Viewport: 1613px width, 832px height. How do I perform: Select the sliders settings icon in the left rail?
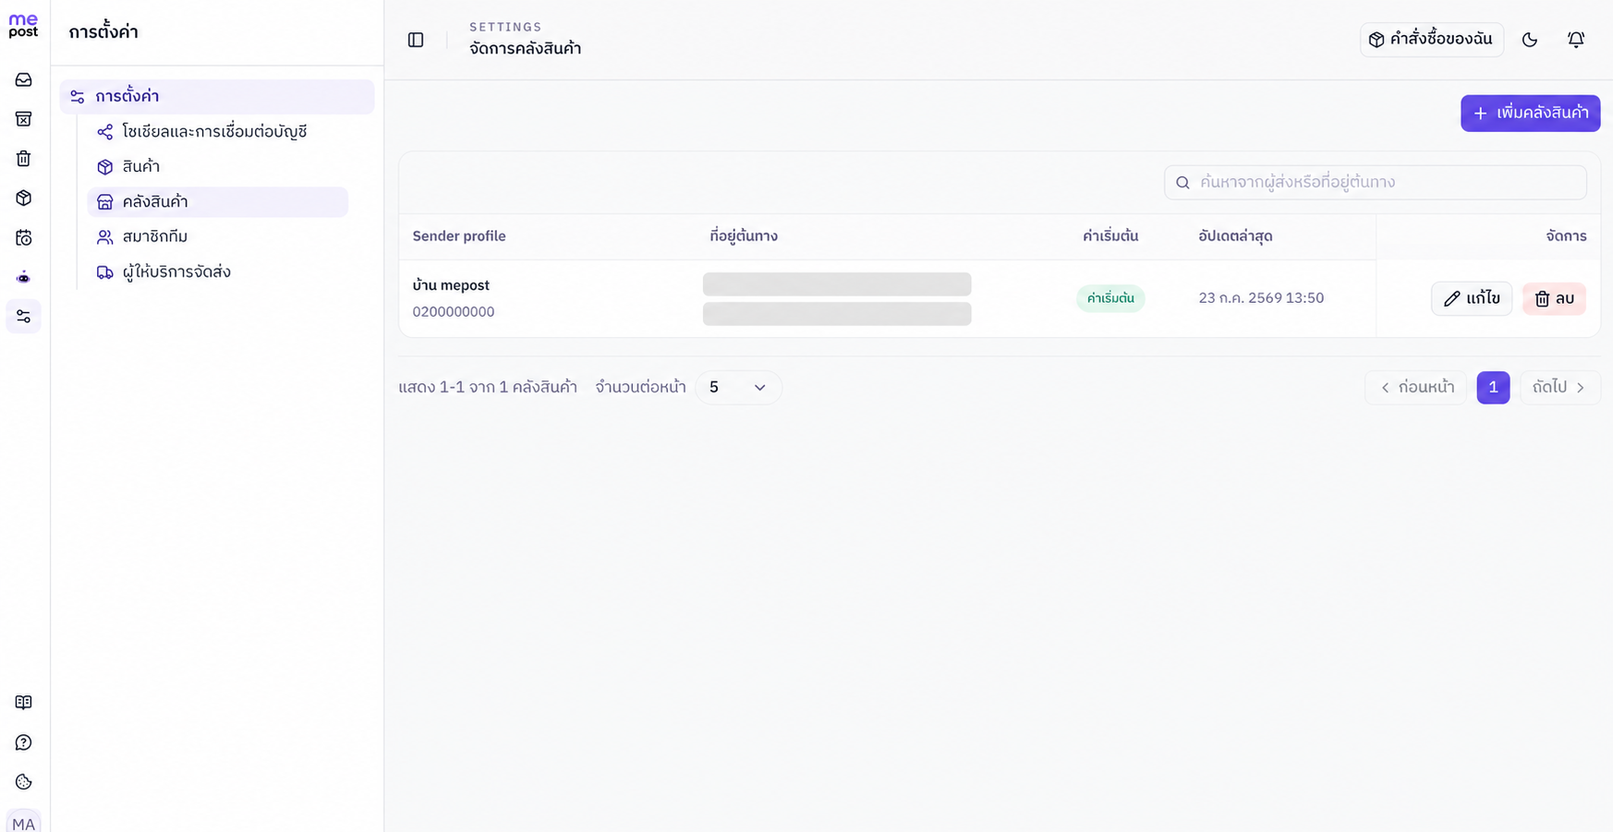click(x=24, y=317)
